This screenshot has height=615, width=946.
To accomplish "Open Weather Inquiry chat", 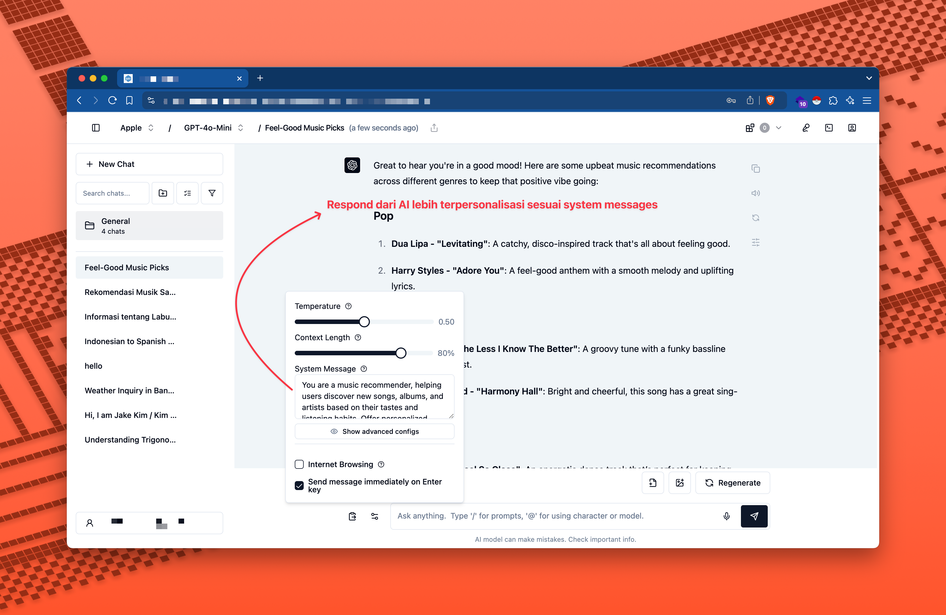I will [149, 391].
